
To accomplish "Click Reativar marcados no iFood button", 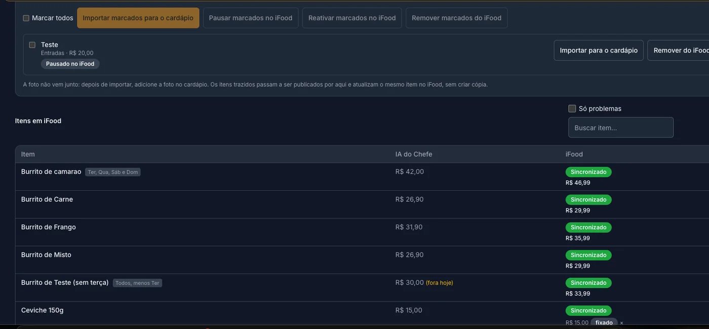I will pyautogui.click(x=352, y=18).
